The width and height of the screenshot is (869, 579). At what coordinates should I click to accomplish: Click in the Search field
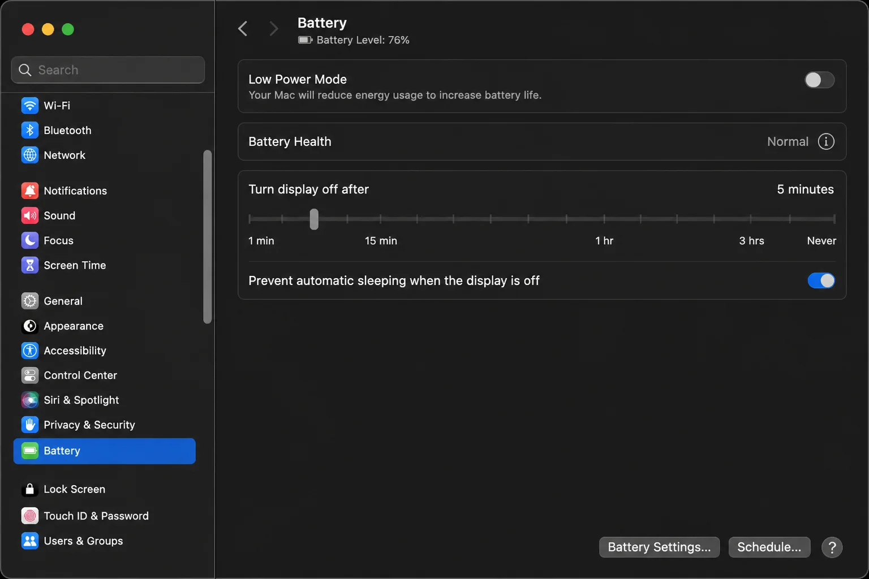[108, 70]
